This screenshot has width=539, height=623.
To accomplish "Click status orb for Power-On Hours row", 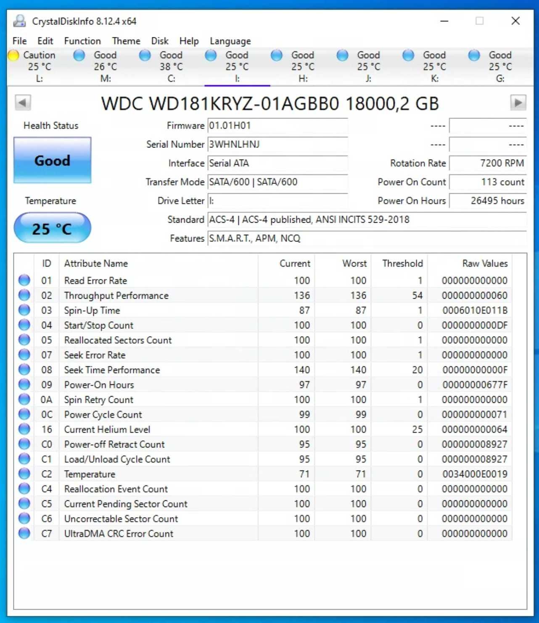I will (24, 385).
